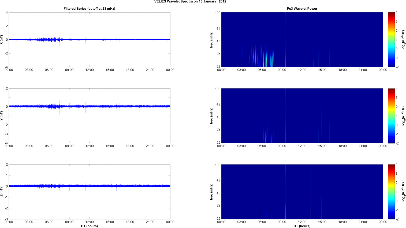
Task: Select the "Pc3 Wavelet Power" heading
Action: (302, 9)
